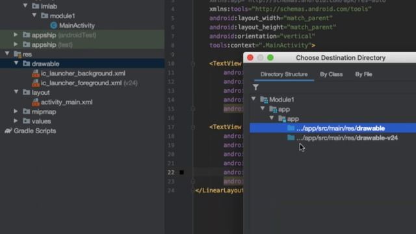The image size is (416, 234).
Task: Collapse the first app node in dialog
Action: [x=263, y=109]
